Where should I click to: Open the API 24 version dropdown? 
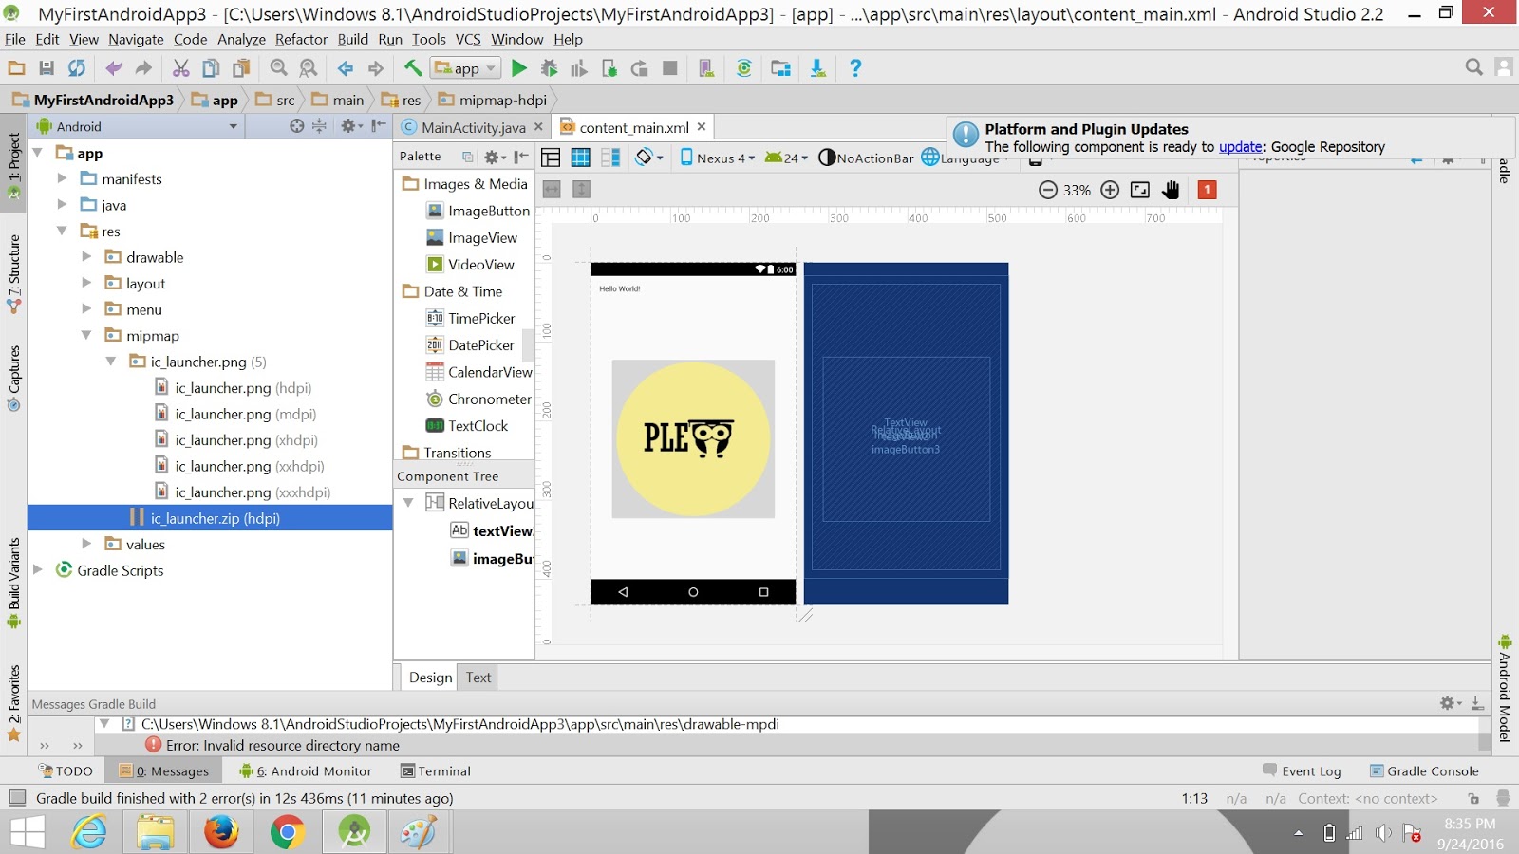coord(786,158)
